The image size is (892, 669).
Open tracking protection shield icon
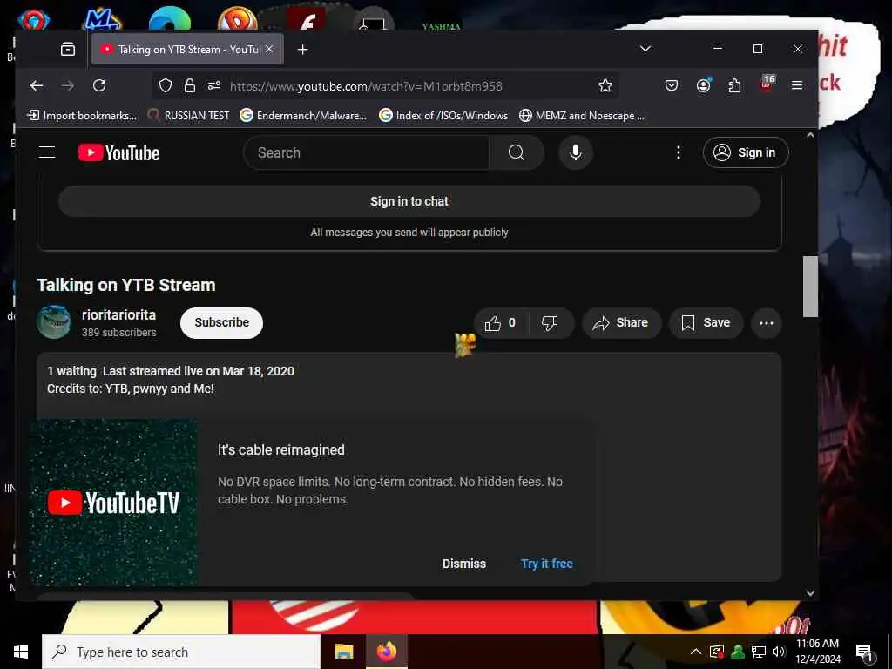pyautogui.click(x=166, y=86)
